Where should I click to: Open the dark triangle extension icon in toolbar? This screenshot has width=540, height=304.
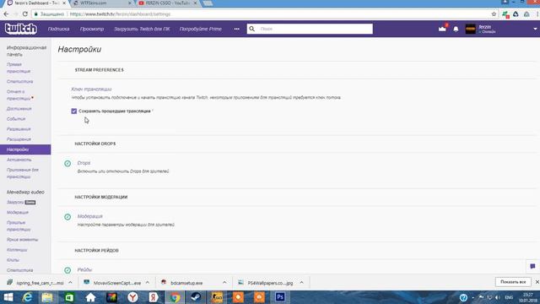(516, 14)
